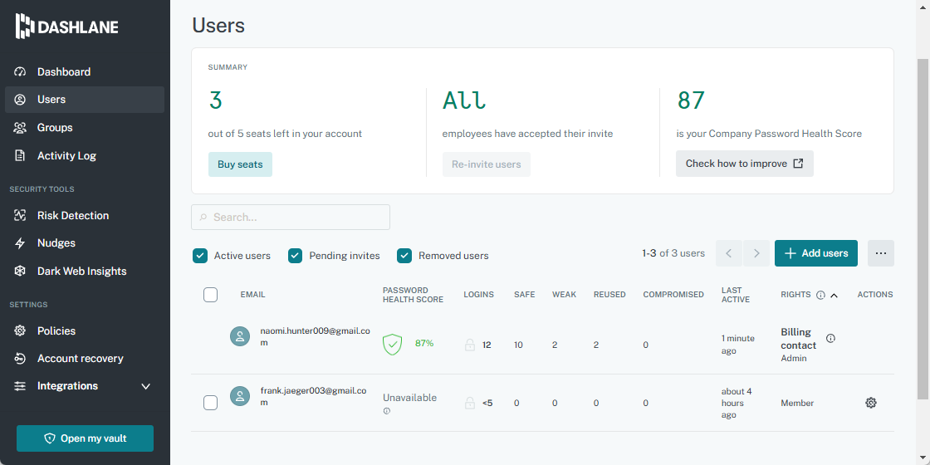Click the gear icon for frank.jaeger003
Screen dimensions: 930x465
point(870,403)
